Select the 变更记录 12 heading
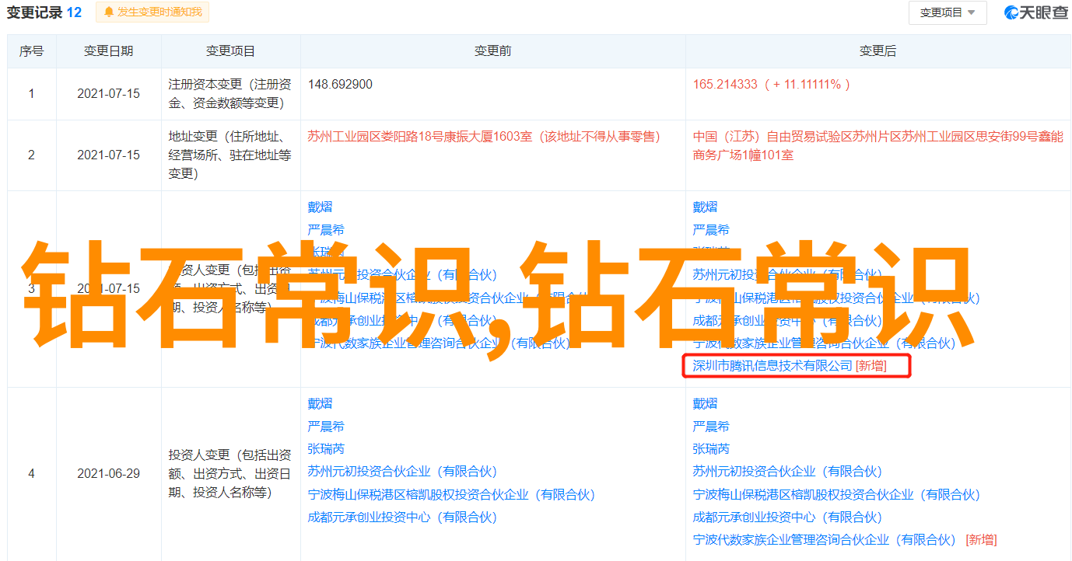 (x=44, y=12)
